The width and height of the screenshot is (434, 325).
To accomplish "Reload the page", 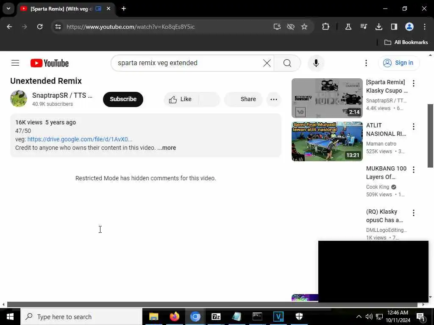I will click(40, 27).
